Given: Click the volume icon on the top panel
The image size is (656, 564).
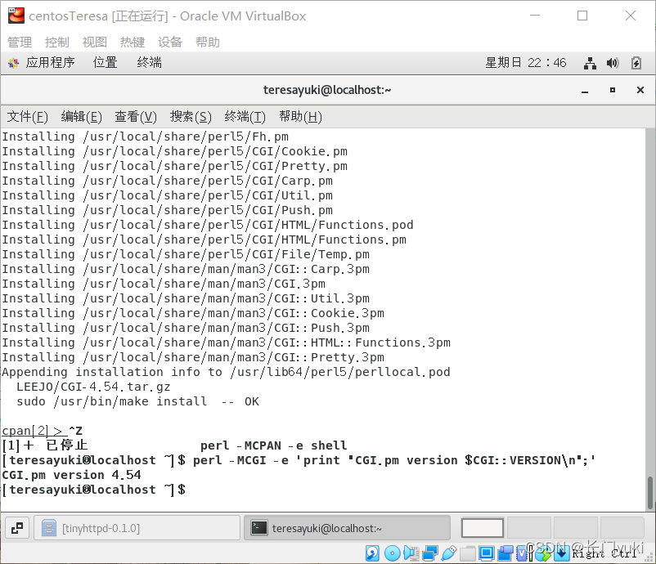Looking at the screenshot, I should pos(611,62).
